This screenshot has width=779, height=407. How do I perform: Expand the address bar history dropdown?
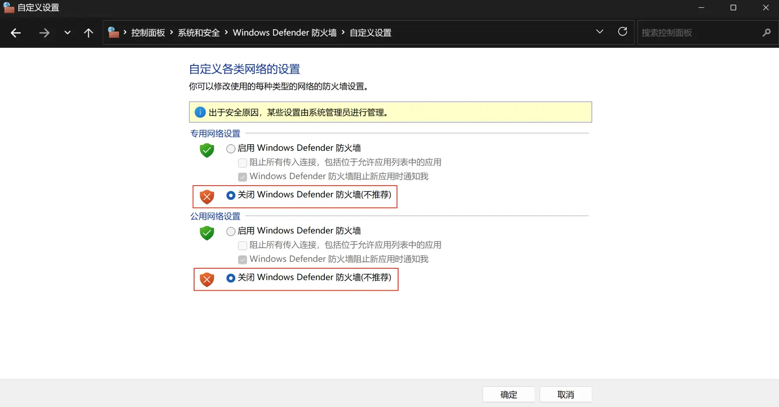pyautogui.click(x=600, y=32)
